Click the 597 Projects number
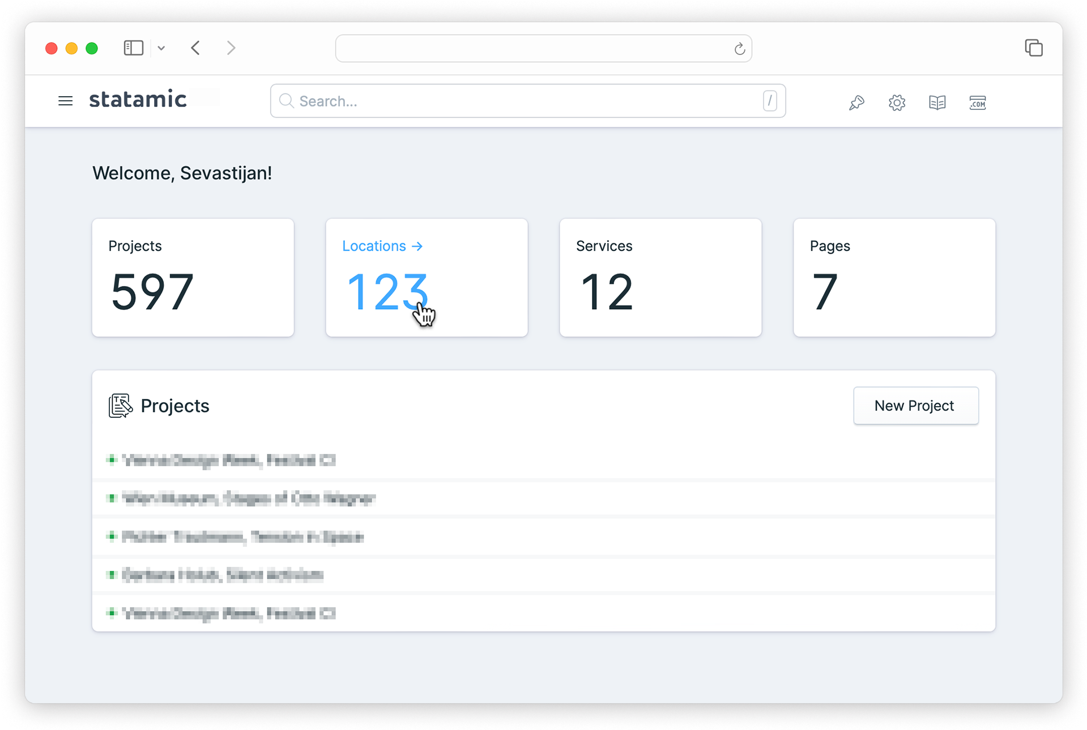This screenshot has width=1087, height=730. (x=152, y=292)
